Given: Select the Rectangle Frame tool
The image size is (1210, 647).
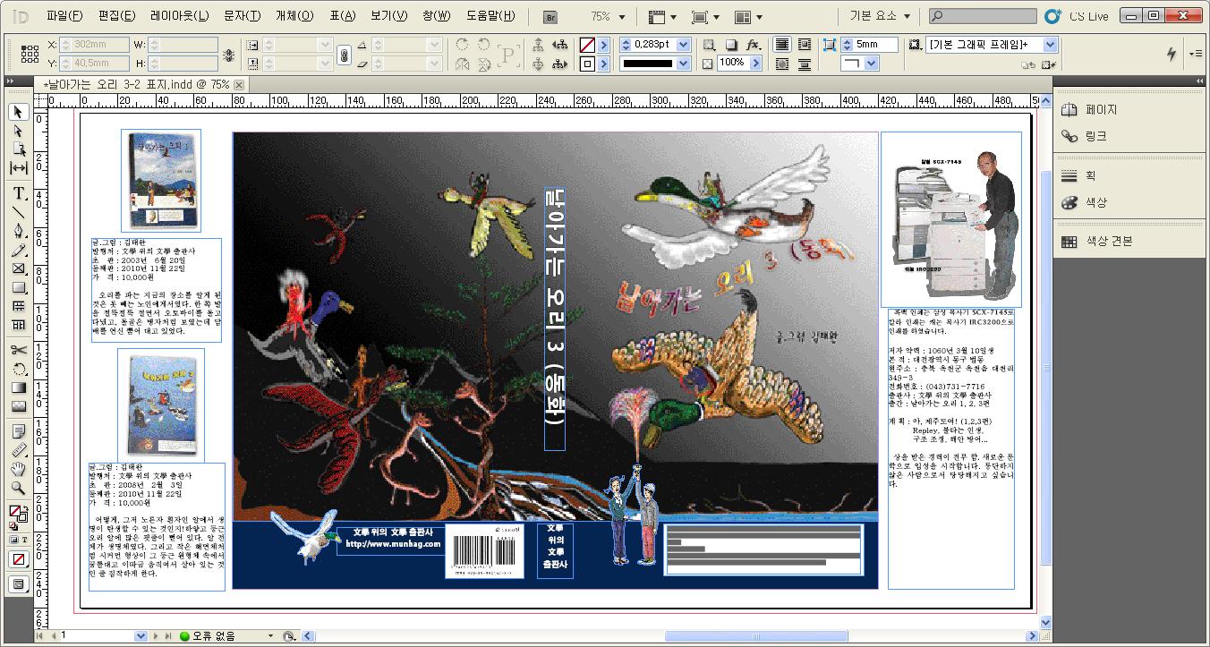Looking at the screenshot, I should (x=18, y=268).
